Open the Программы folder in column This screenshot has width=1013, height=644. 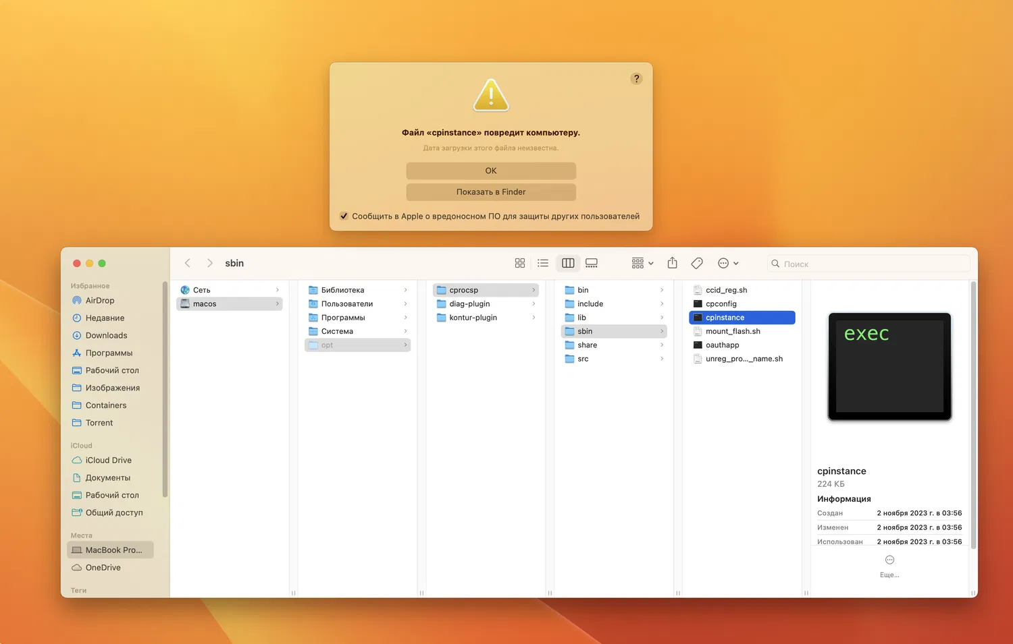pos(358,318)
